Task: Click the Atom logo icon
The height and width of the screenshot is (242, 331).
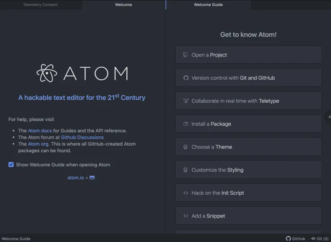Action: [x=47, y=73]
